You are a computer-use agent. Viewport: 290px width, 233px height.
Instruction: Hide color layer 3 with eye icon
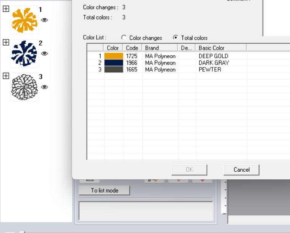point(44,87)
